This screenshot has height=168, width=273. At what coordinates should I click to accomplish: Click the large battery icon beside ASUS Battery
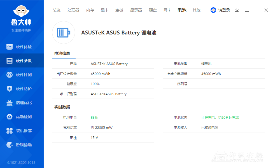click(x=64, y=32)
